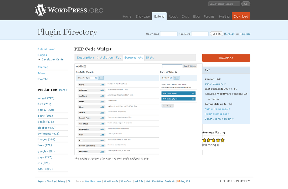The image size is (288, 189).
Task: Switch to the Stats tab
Action: 150,58
